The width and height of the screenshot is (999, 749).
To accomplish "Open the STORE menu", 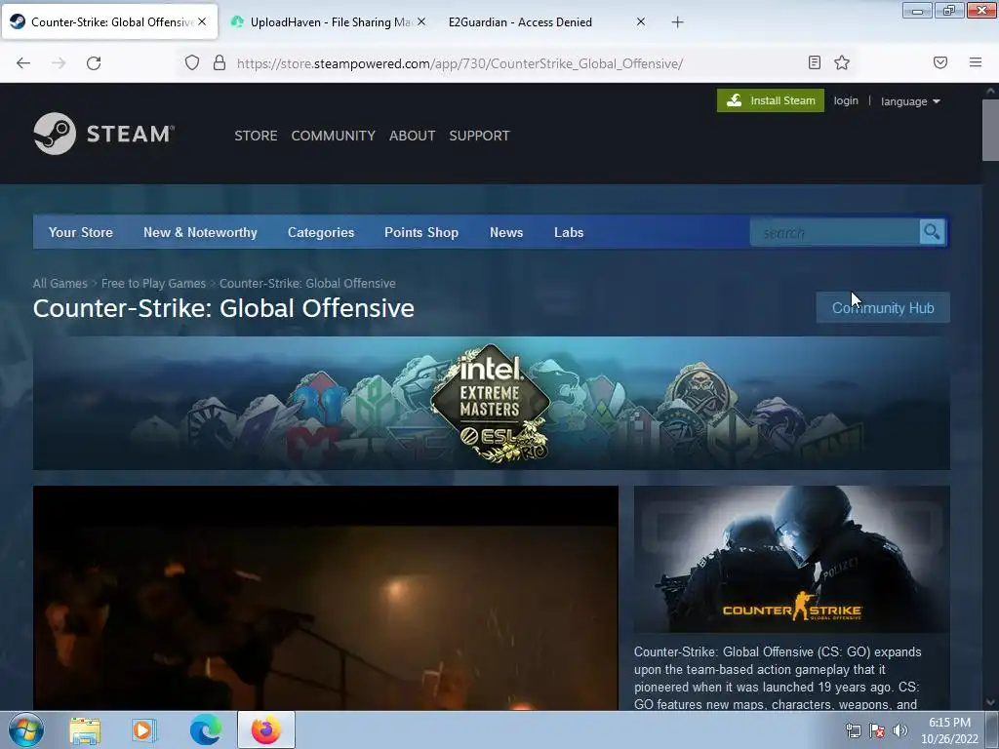I will (x=256, y=136).
